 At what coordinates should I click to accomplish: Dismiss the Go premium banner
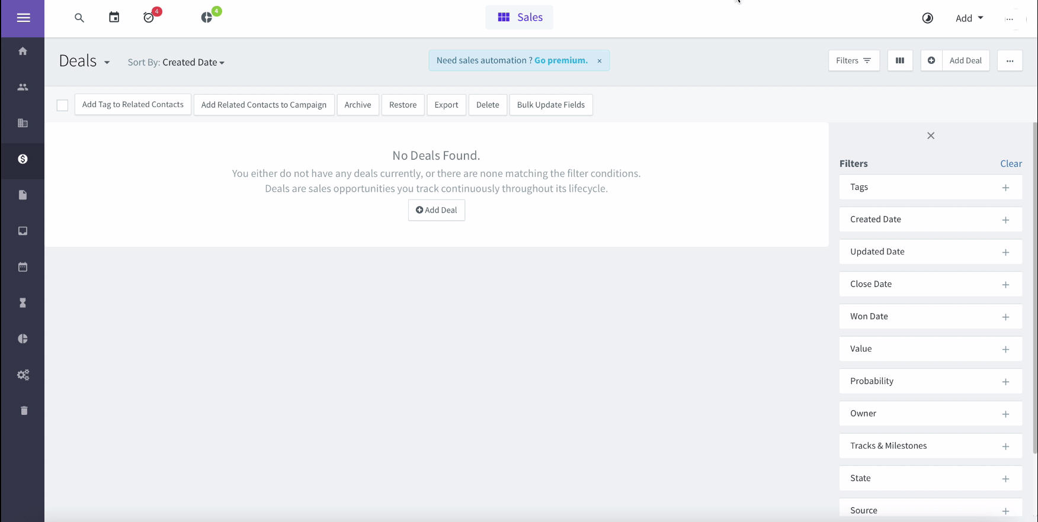click(600, 61)
